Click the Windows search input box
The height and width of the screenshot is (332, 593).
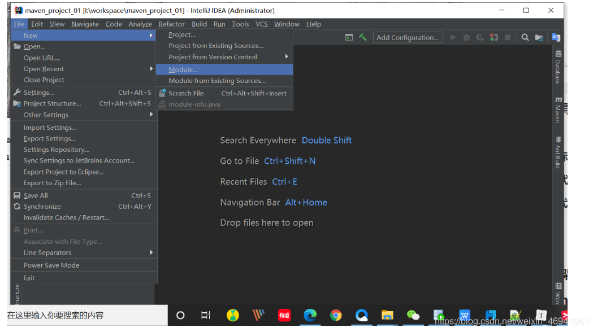88,315
